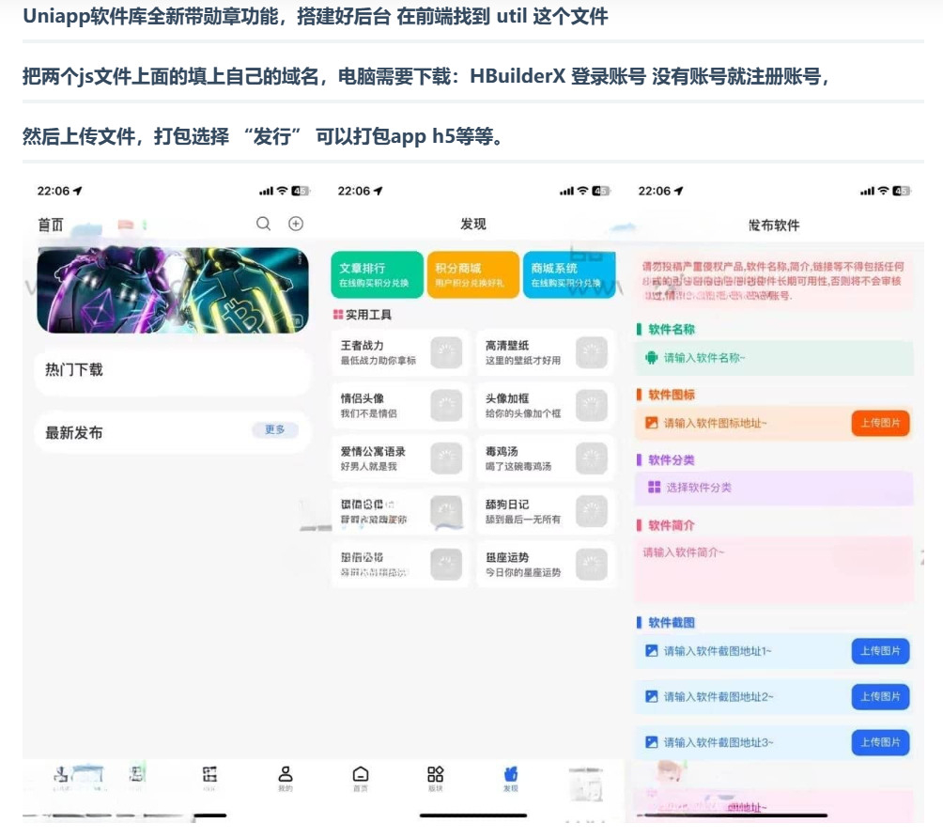
Task: Open the 选择软件分类 category selector
Action: (x=773, y=488)
